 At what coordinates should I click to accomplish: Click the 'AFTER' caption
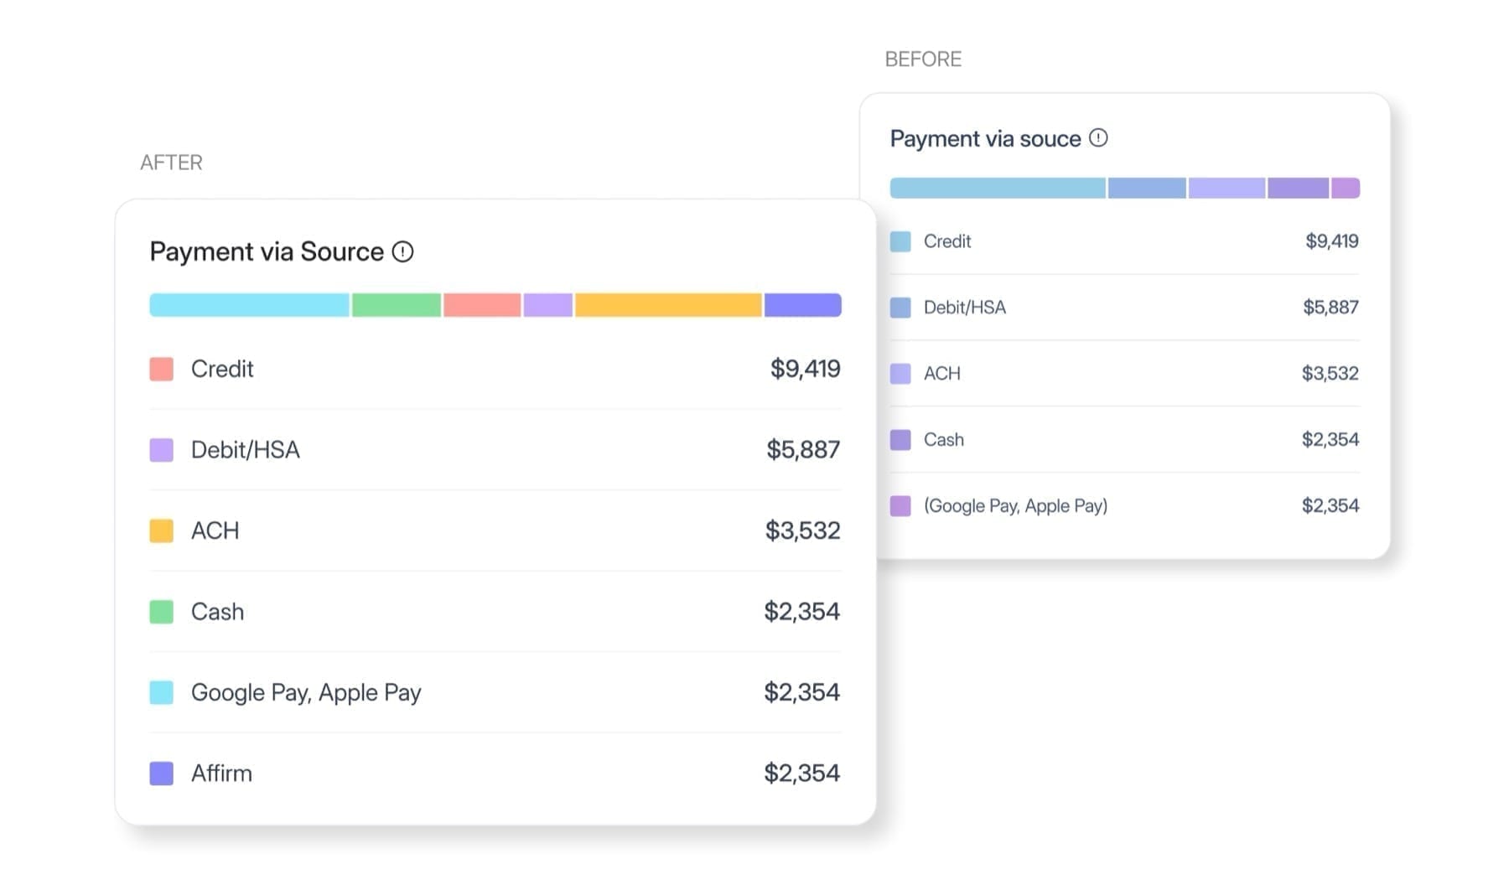171,163
